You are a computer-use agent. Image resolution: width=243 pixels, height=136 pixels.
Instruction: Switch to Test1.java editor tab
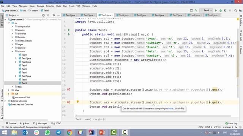[x=70, y=15]
